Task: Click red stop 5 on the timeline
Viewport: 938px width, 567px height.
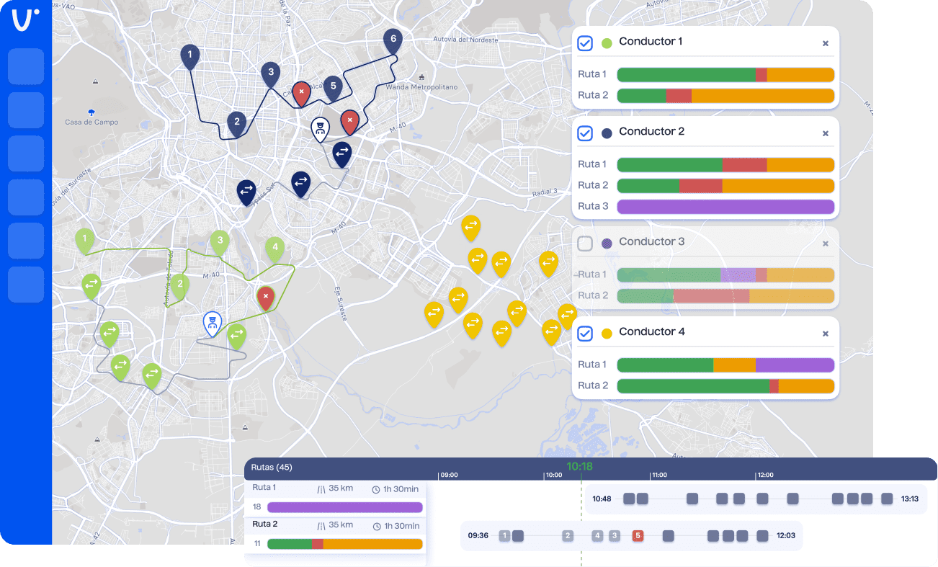Action: [638, 536]
